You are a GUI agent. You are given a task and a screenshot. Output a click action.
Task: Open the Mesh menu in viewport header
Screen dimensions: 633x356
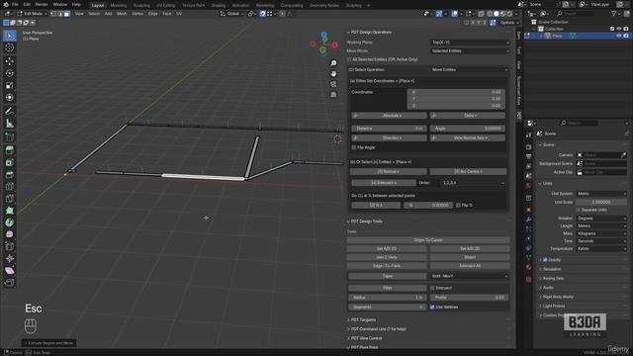click(122, 14)
